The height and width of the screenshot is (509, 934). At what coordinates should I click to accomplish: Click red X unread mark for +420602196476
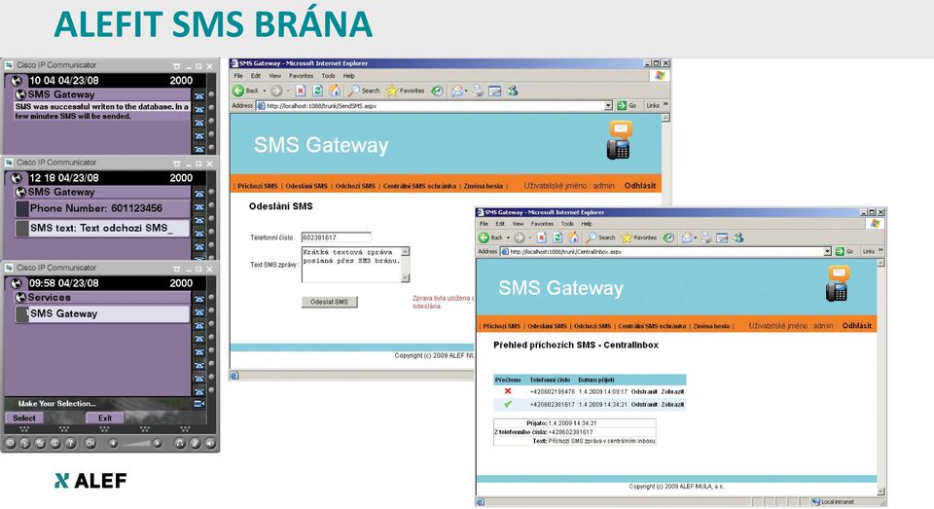click(508, 391)
